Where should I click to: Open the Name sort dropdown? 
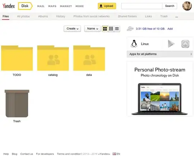pyautogui.click(x=92, y=29)
